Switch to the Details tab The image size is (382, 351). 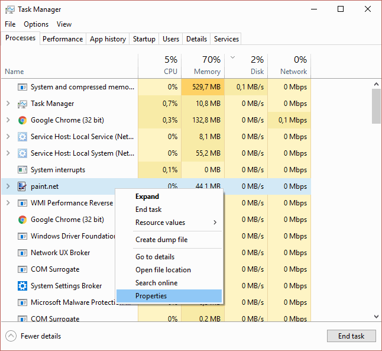click(x=196, y=39)
